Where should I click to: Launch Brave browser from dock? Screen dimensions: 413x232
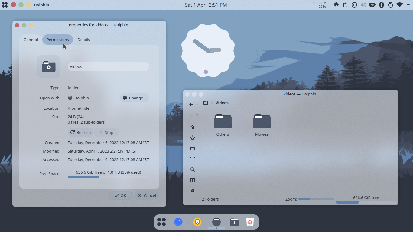(x=197, y=222)
